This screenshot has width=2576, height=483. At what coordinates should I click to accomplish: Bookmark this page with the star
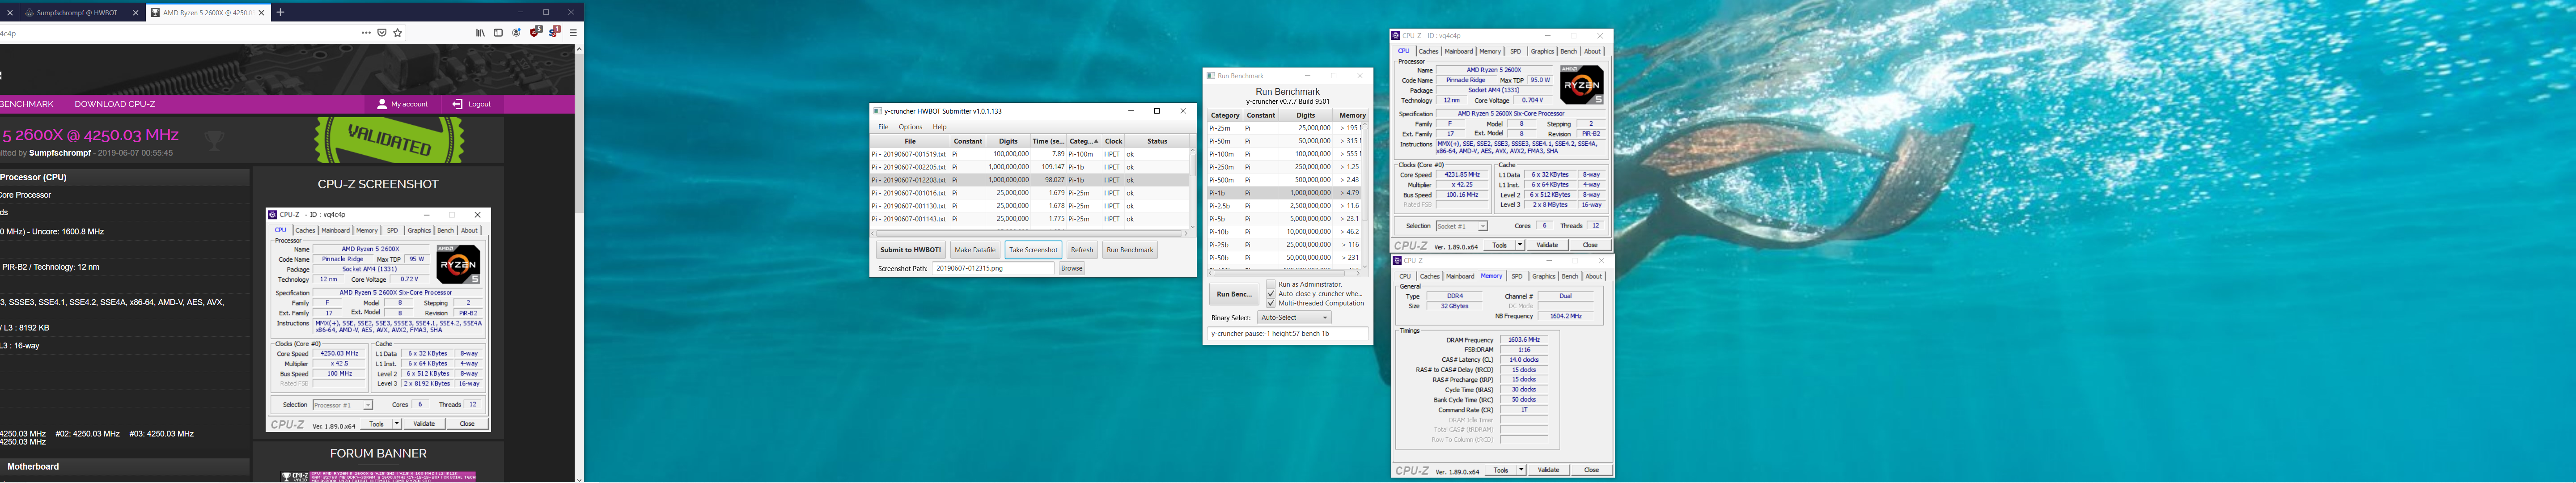pyautogui.click(x=398, y=33)
